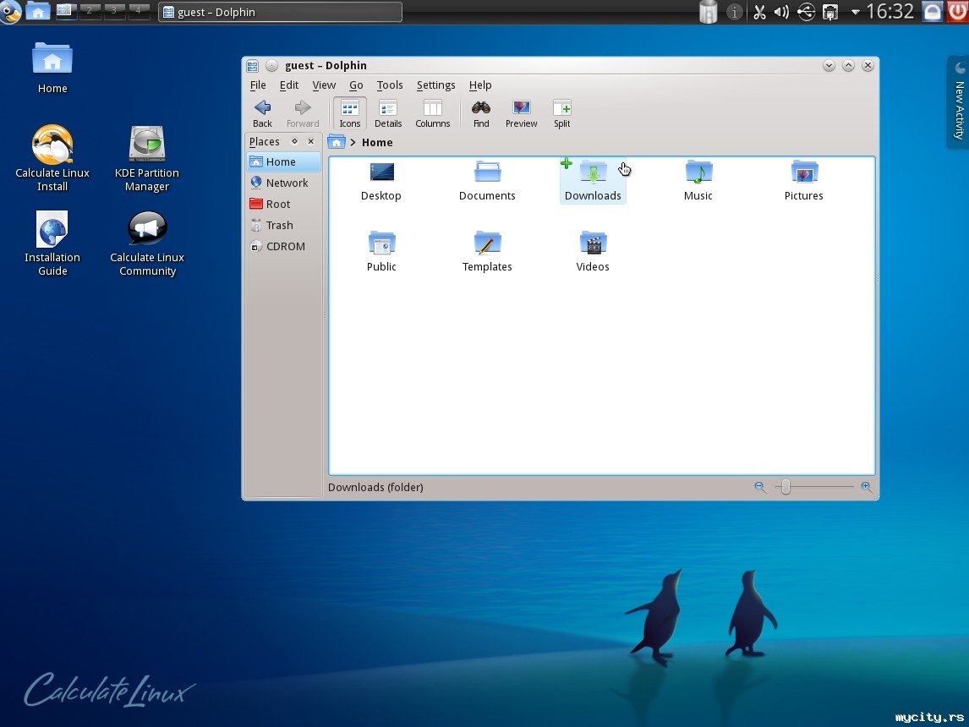Viewport: 969px width, 727px height.
Task: Open the Go menu
Action: click(356, 85)
